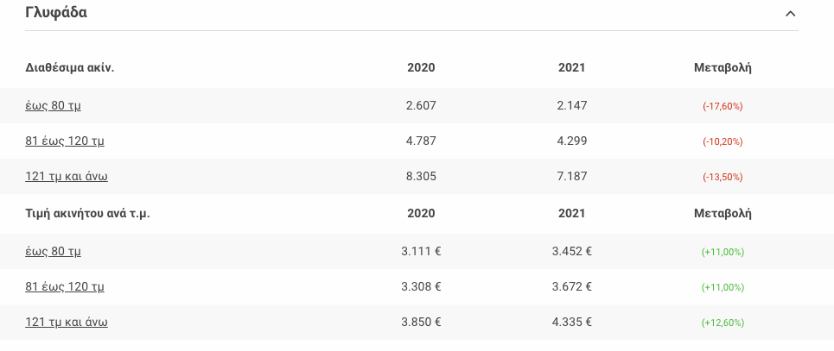834x351 pixels.
Task: Click the Μεταβολή header in availability table
Action: [723, 67]
